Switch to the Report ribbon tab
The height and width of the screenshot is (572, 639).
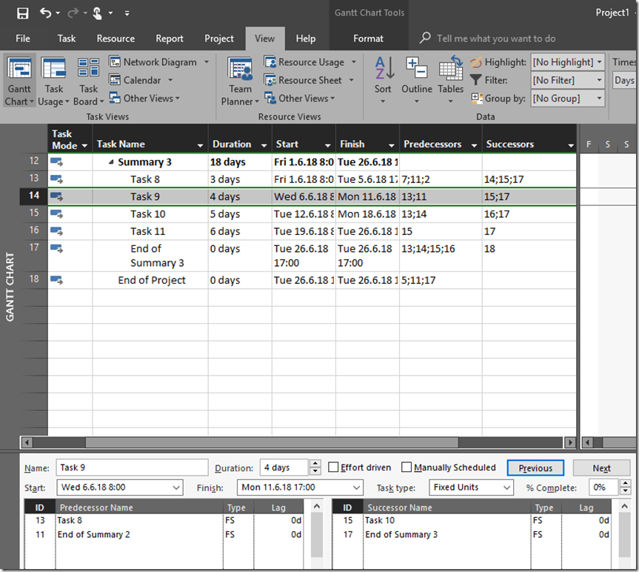(170, 39)
